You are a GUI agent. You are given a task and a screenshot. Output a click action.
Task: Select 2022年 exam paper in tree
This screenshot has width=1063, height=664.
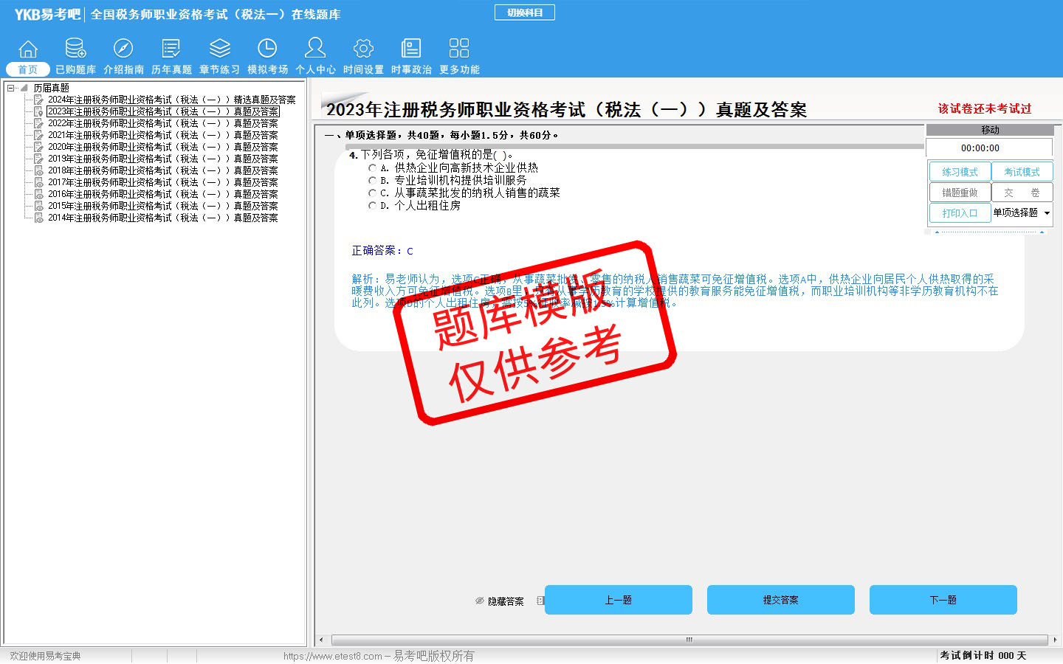point(162,123)
